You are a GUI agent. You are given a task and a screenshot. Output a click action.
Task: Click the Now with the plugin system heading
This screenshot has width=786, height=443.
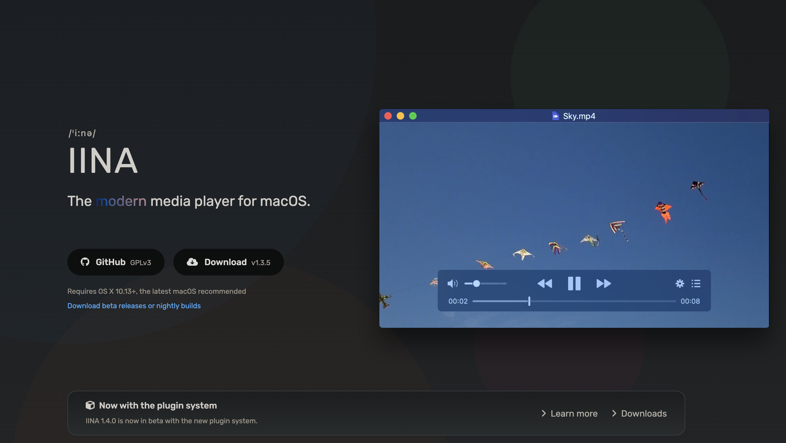click(x=158, y=405)
